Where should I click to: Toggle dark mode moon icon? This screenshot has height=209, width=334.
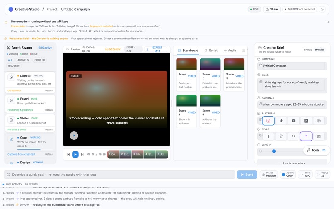(x=322, y=9)
